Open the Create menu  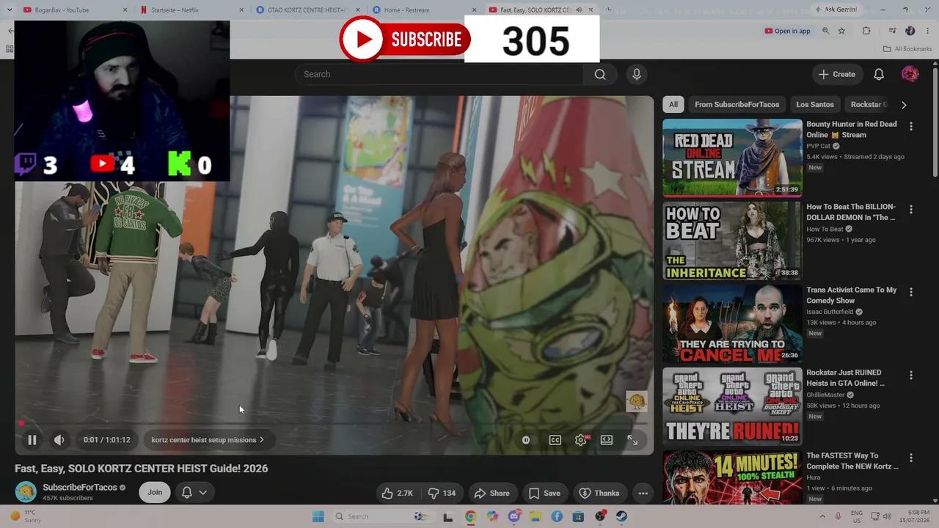837,74
